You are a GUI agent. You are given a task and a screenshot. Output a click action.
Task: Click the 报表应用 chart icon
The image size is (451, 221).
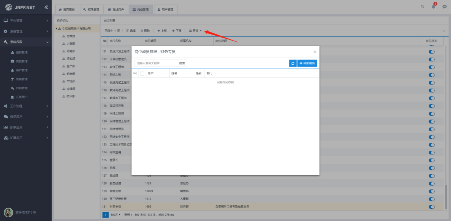[6, 127]
